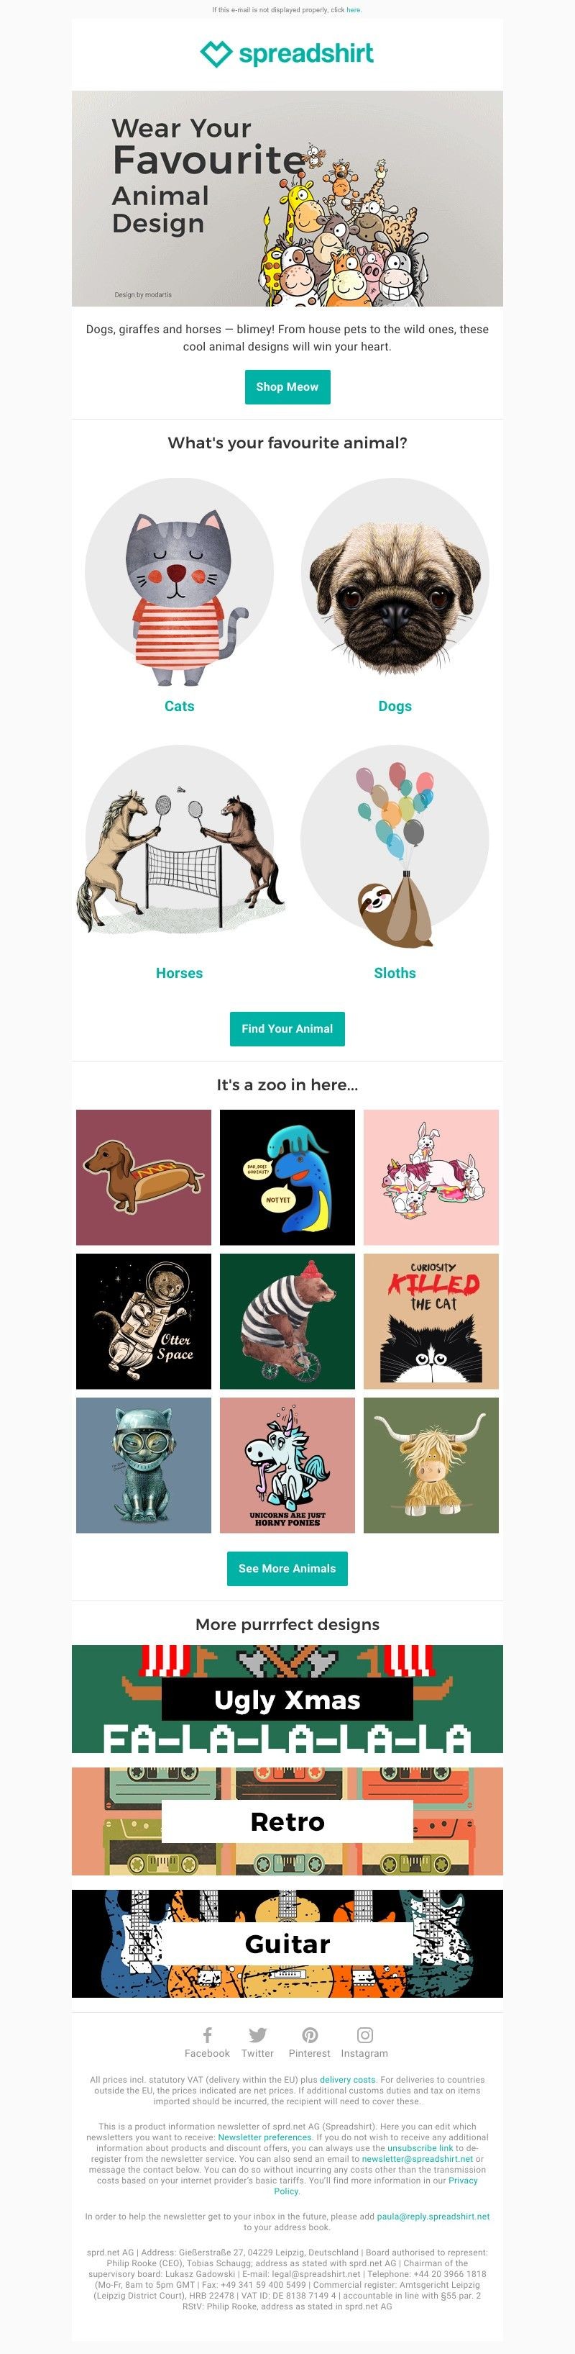
Task: Click the unsubscribe link in footer
Action: pyautogui.click(x=420, y=2148)
